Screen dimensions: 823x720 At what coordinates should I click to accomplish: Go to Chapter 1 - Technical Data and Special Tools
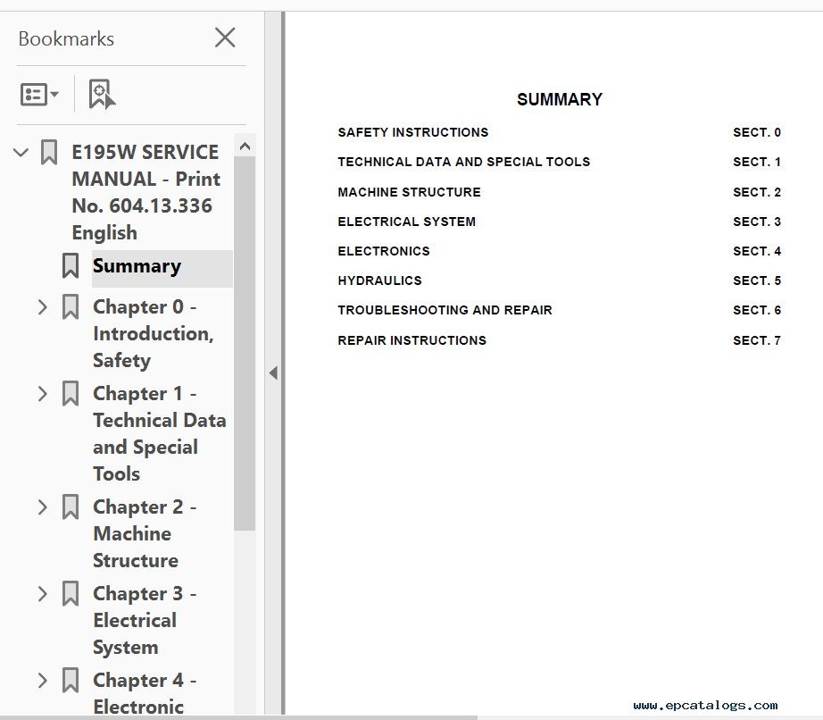160,433
